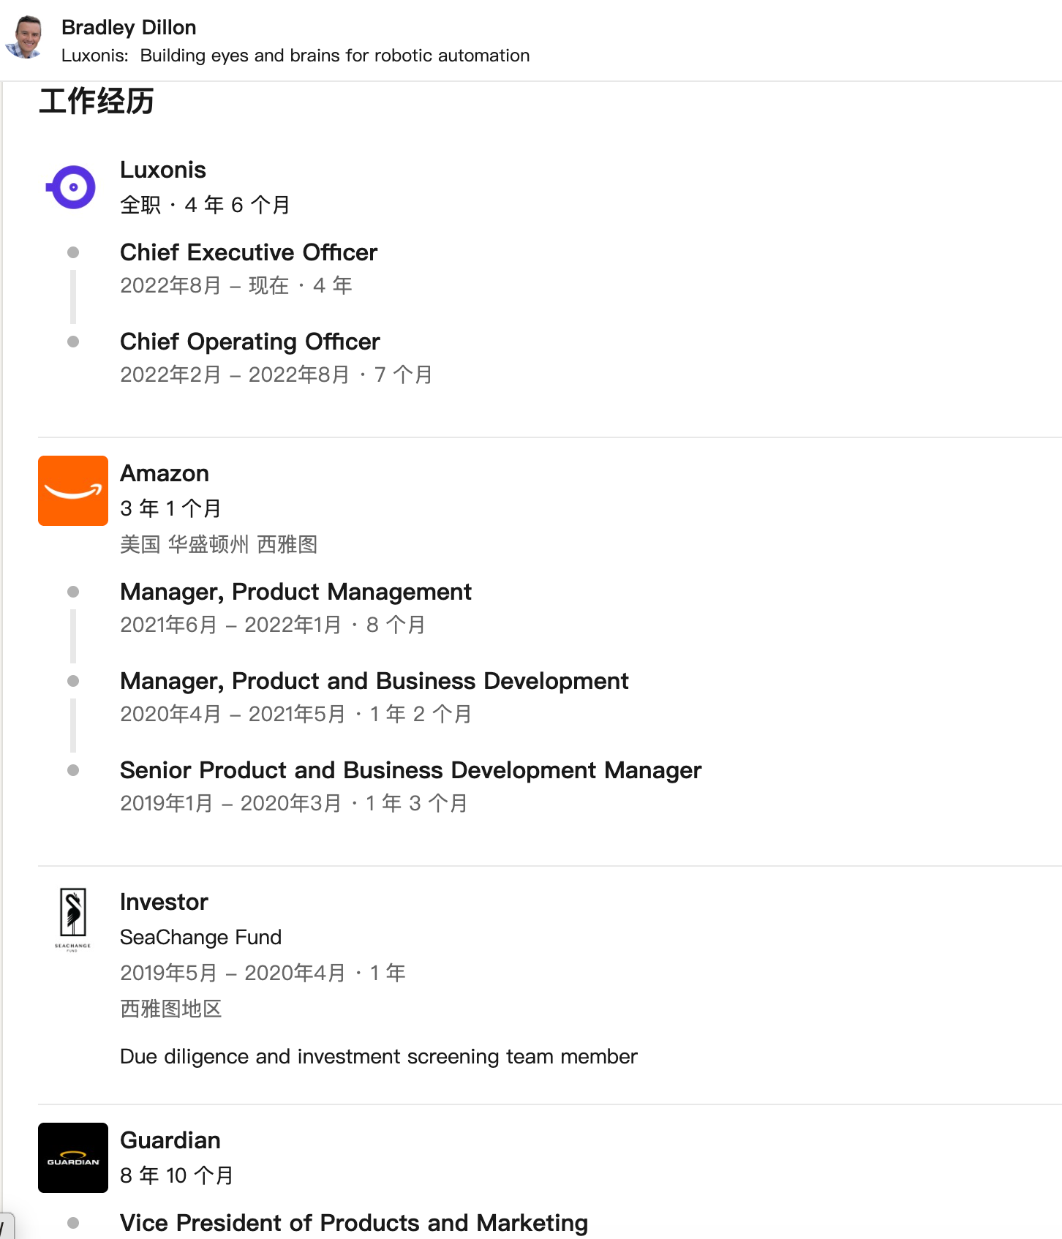Click the Bradley Dillon name header
Viewport: 1062px width, 1239px height.
(x=129, y=27)
